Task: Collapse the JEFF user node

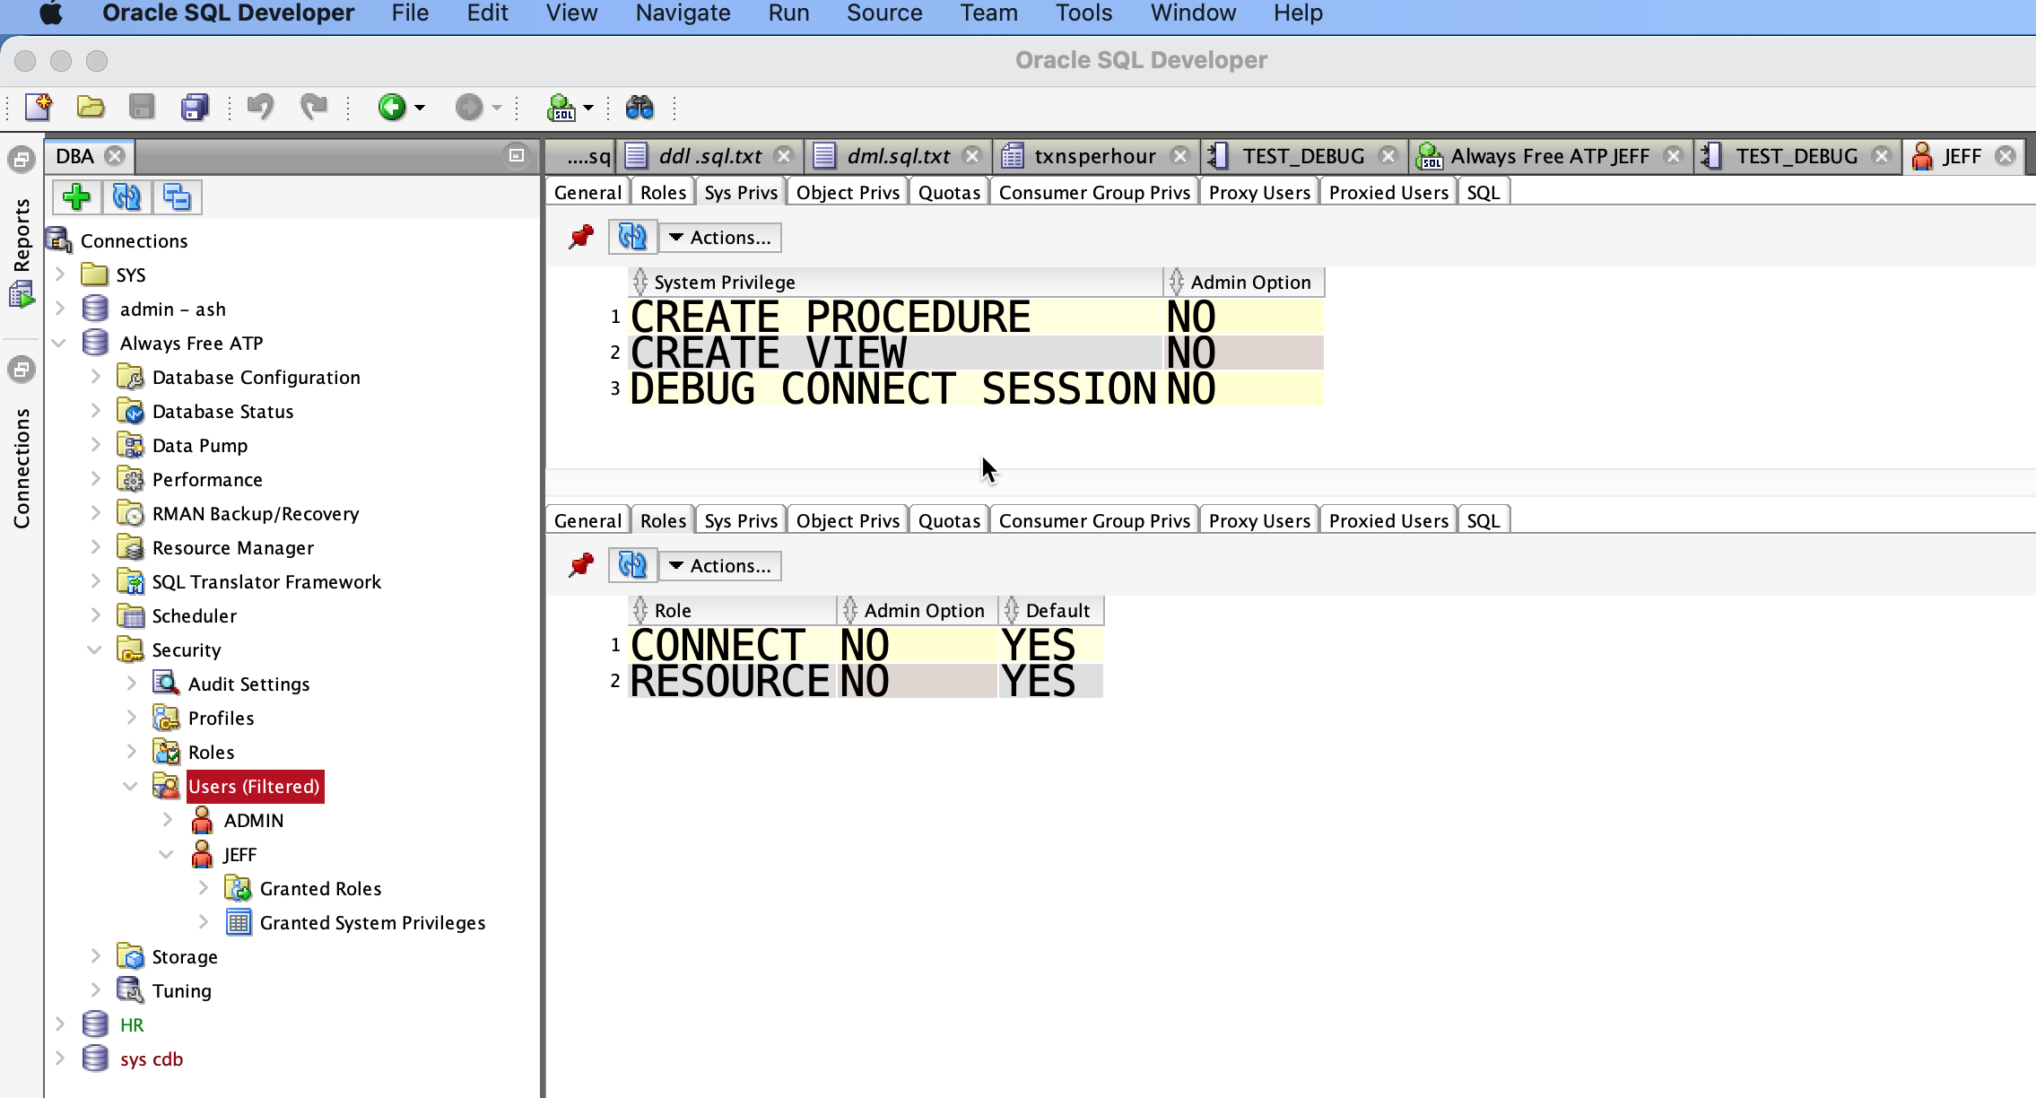Action: [167, 855]
